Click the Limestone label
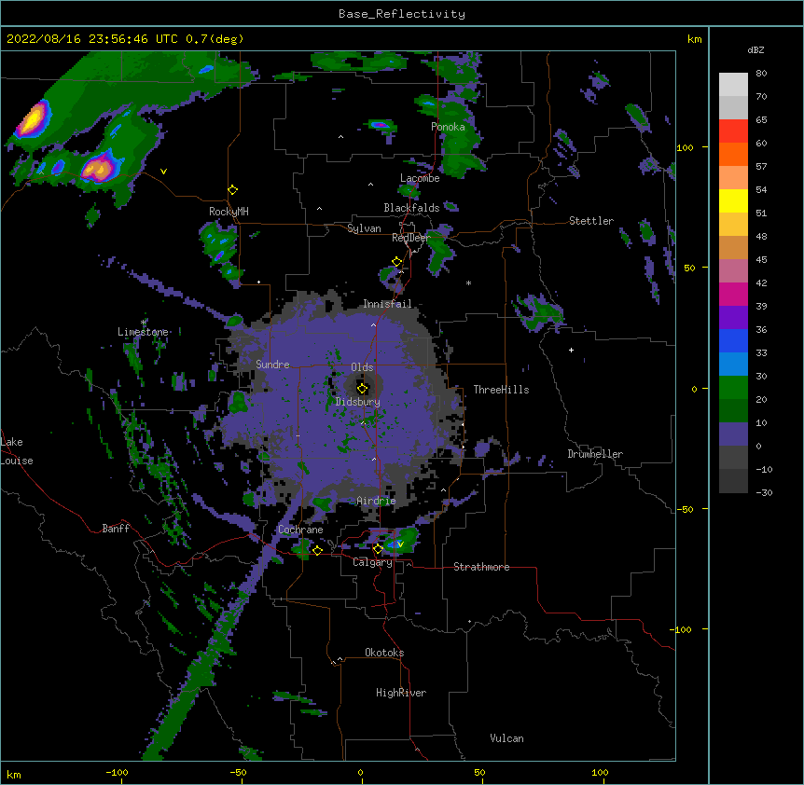 point(143,332)
